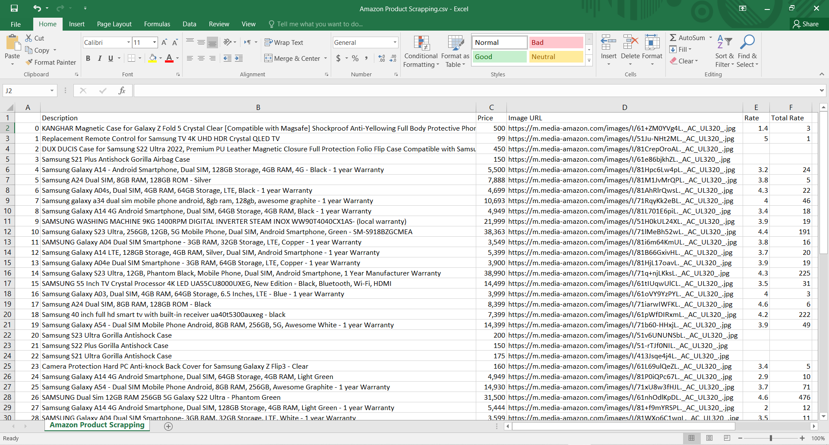Apply Percent Style formatting
The width and height of the screenshot is (829, 445).
click(355, 58)
